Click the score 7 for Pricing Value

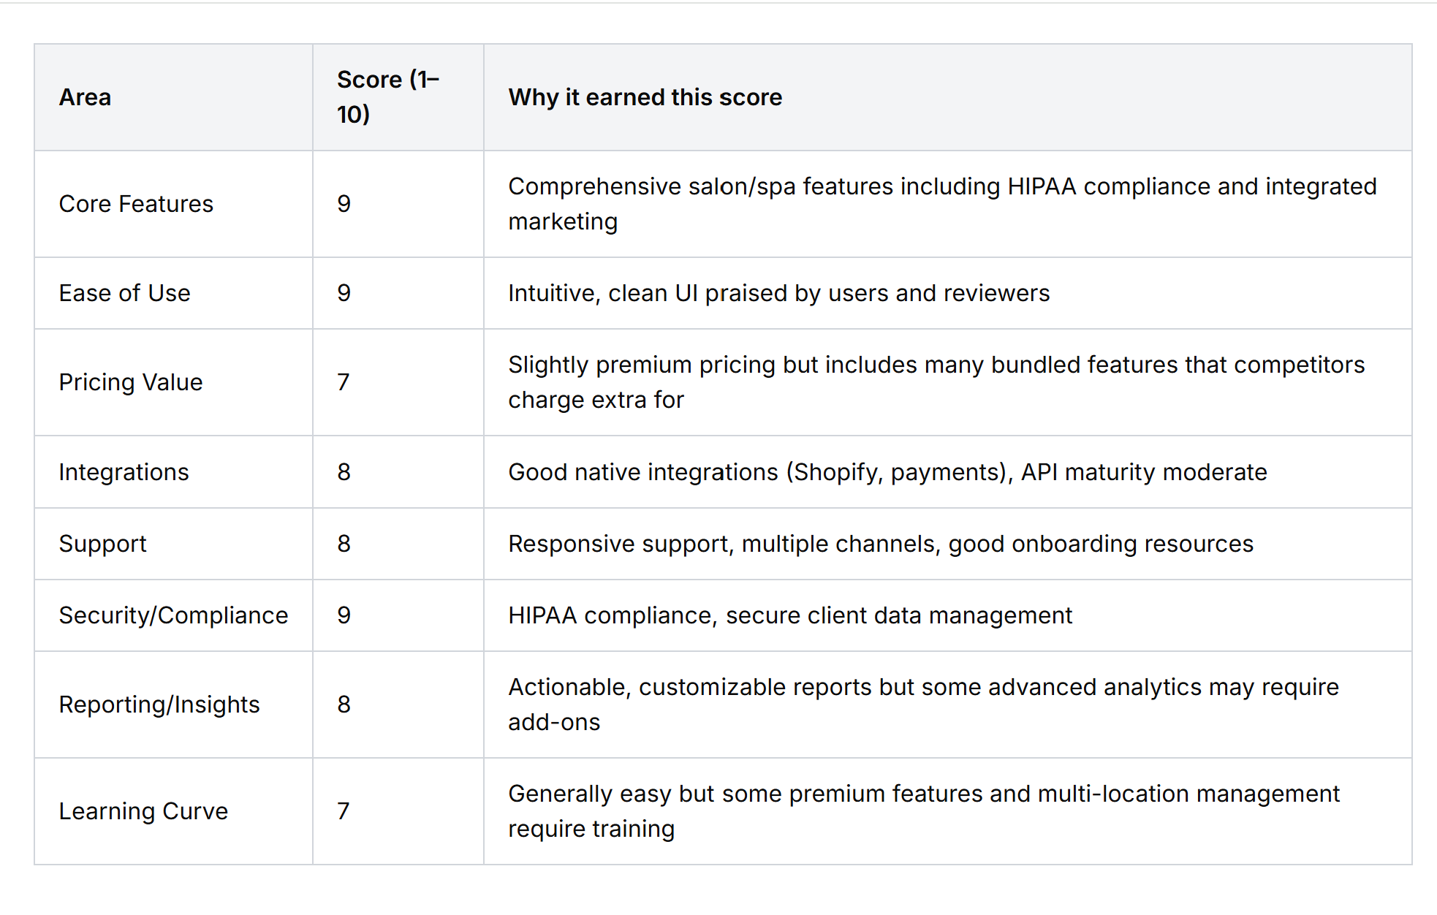coord(344,382)
